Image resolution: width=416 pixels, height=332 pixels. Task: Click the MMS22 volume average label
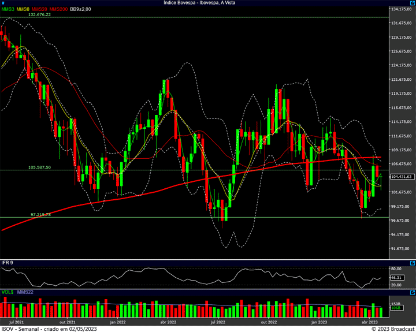coord(26,291)
